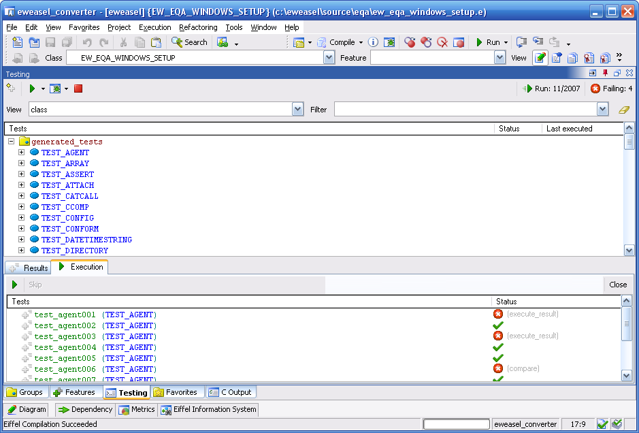Select test_agent004 in the execution list
The height and width of the screenshot is (433, 639).
click(65, 347)
